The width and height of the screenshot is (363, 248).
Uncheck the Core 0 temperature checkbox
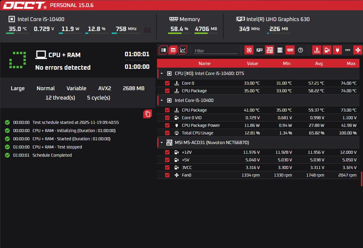pos(167,83)
